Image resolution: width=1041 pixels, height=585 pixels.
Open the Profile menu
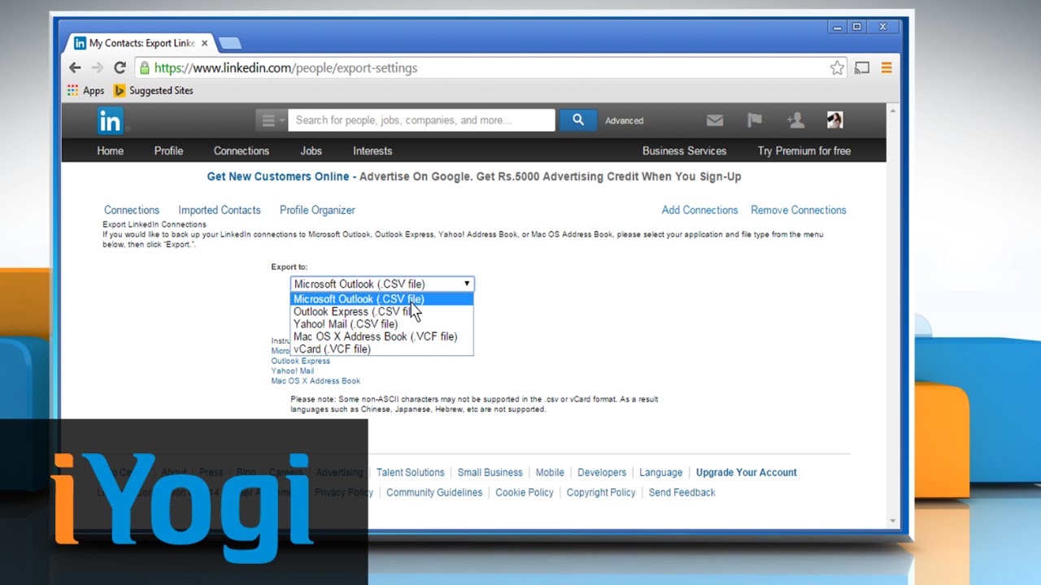pyautogui.click(x=168, y=151)
